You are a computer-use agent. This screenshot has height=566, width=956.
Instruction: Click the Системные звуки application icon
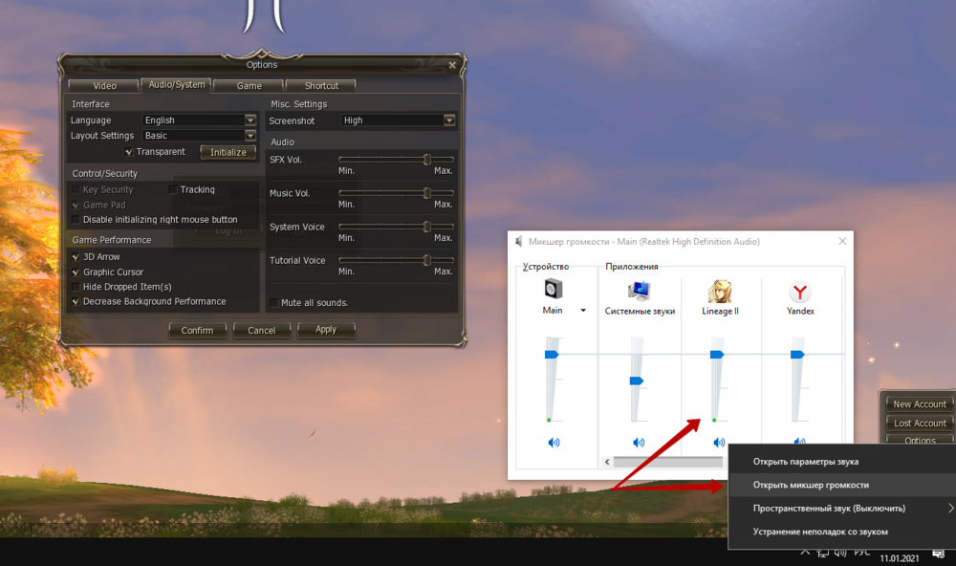click(639, 291)
